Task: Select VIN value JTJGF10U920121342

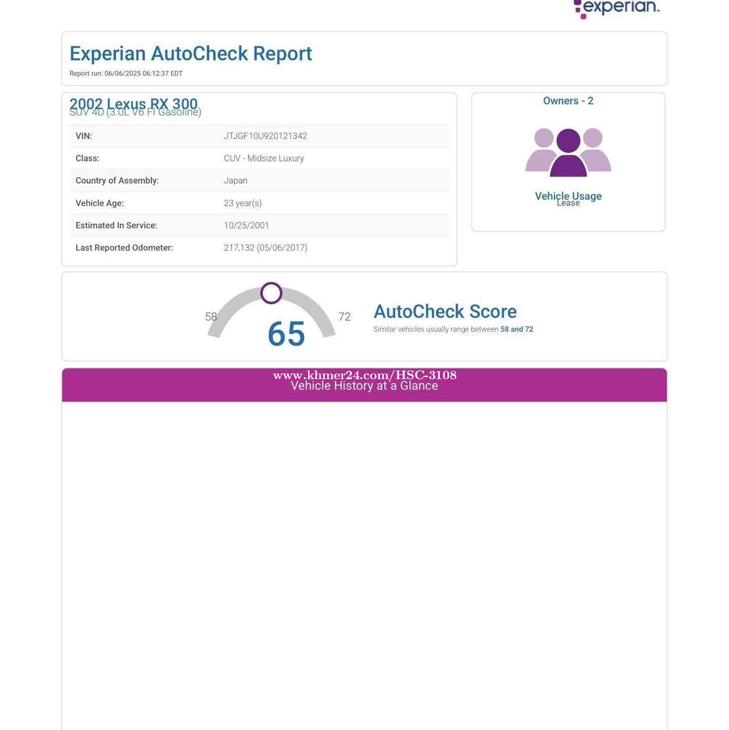Action: (x=265, y=136)
